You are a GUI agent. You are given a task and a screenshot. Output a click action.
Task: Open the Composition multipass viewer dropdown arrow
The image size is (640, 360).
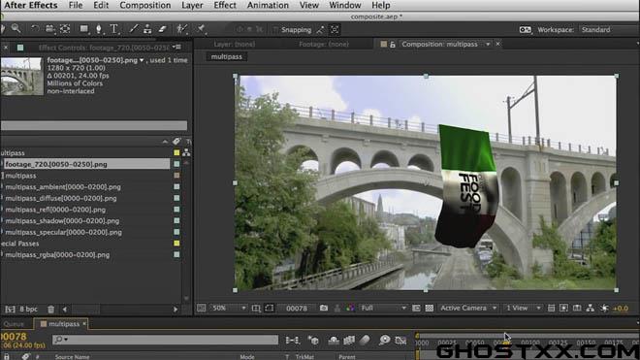coord(488,44)
